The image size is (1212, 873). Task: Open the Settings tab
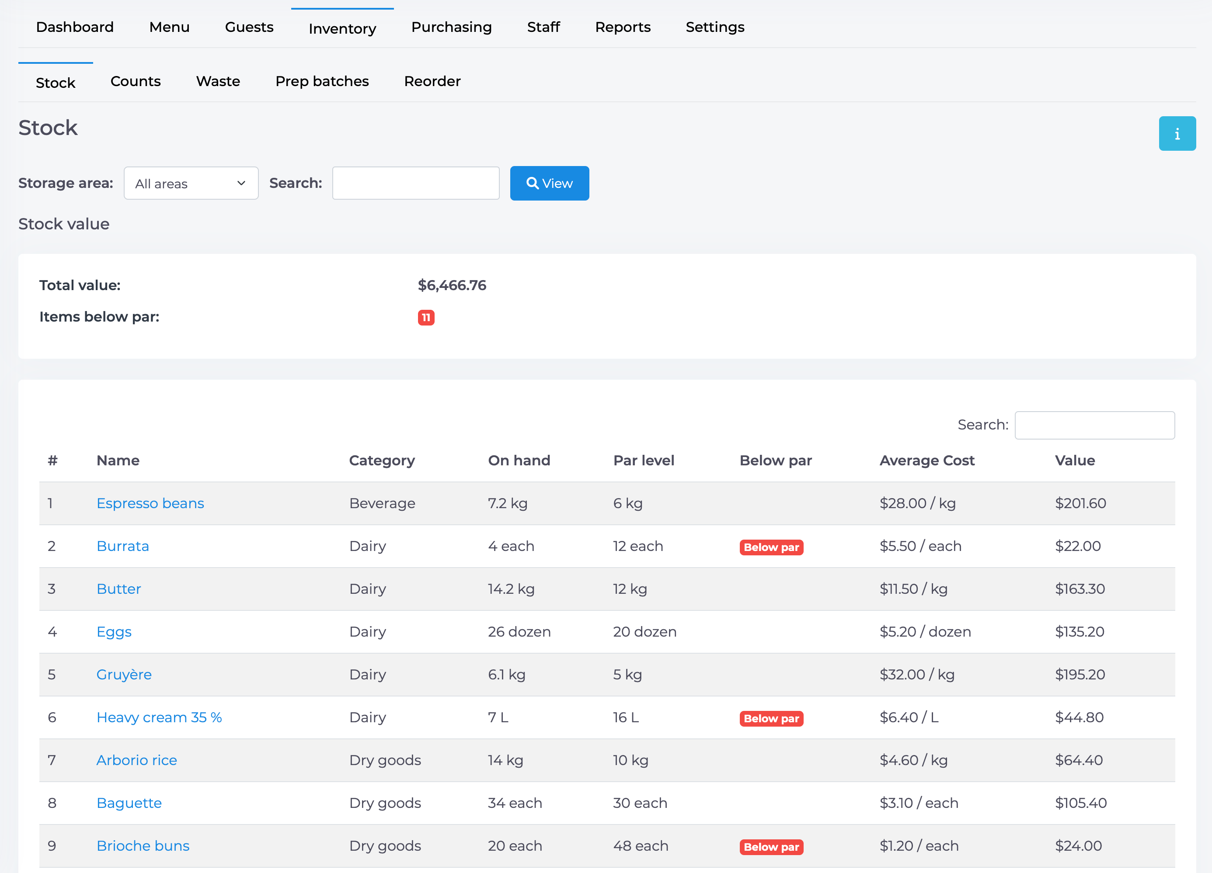coord(715,27)
